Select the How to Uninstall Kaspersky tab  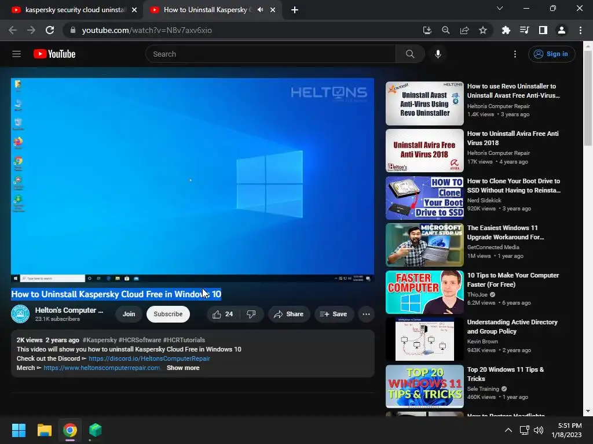tap(206, 10)
